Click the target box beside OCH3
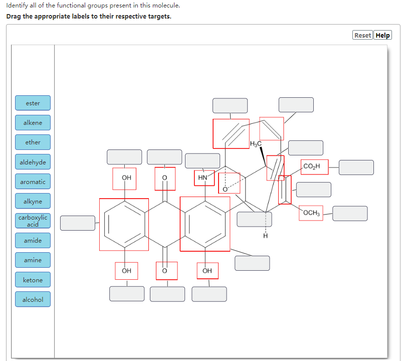The height and width of the screenshot is (361, 402). tap(350, 213)
